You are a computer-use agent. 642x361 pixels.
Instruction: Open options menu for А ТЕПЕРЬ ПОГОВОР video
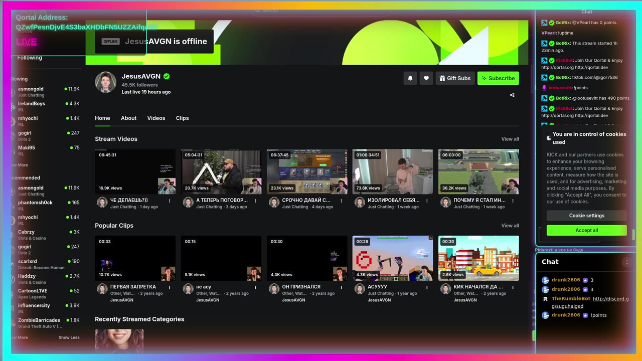pos(255,201)
